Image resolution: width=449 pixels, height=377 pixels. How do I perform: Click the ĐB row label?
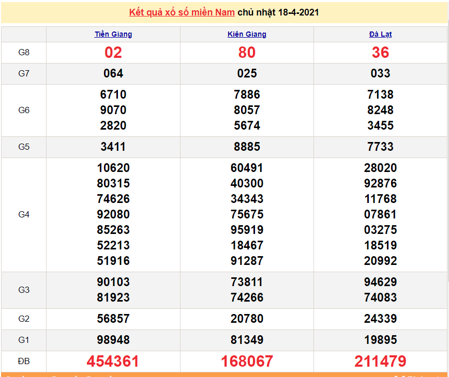click(24, 362)
